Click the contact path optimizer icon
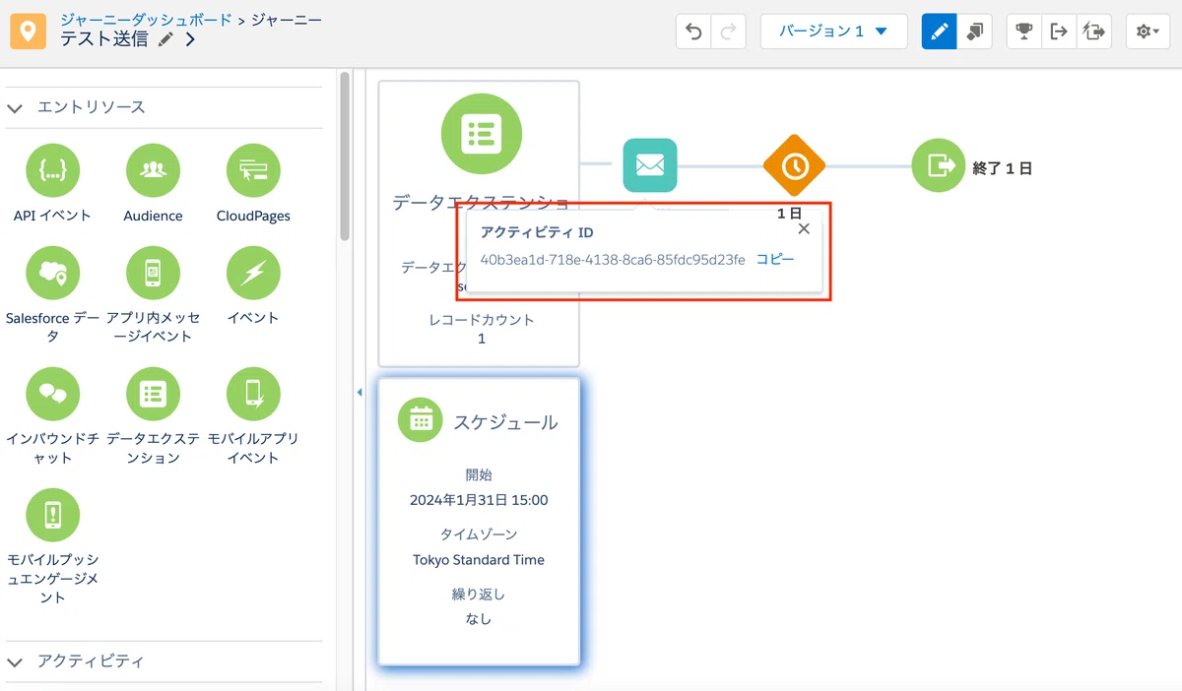The width and height of the screenshot is (1182, 691). (1093, 31)
